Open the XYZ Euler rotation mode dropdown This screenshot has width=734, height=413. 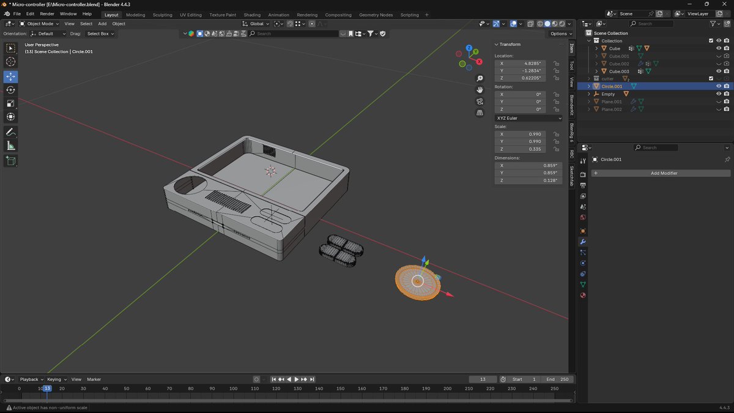528,118
